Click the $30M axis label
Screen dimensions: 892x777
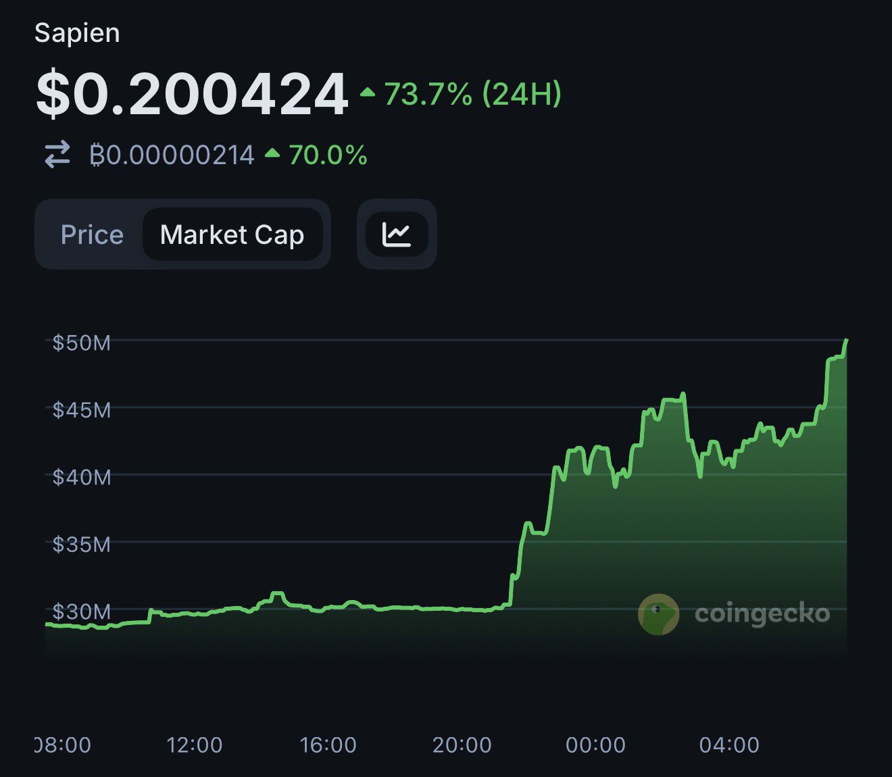point(81,611)
